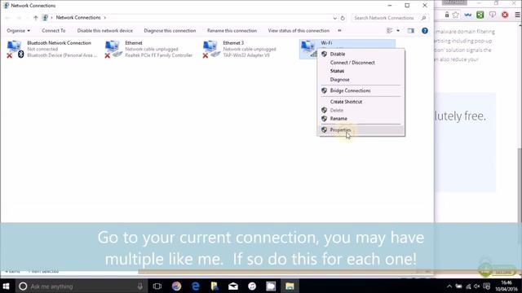
Task: Click the Refresh button in address bar
Action: tap(343, 18)
